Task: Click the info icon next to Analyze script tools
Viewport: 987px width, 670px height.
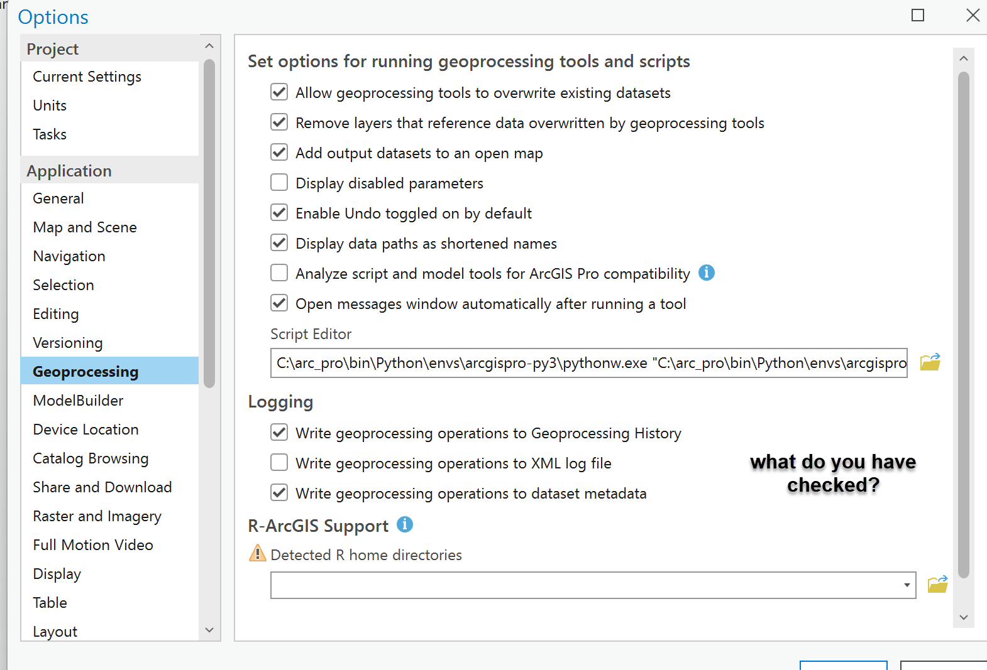Action: 707,273
